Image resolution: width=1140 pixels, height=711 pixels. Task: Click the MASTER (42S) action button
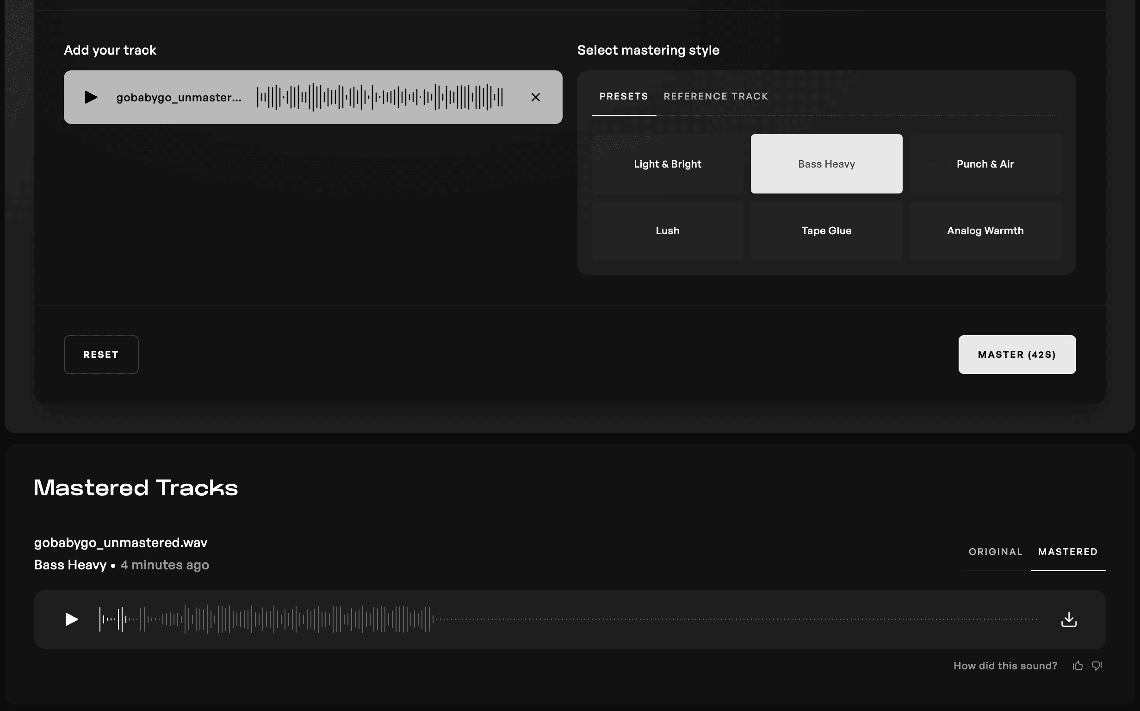click(1017, 355)
